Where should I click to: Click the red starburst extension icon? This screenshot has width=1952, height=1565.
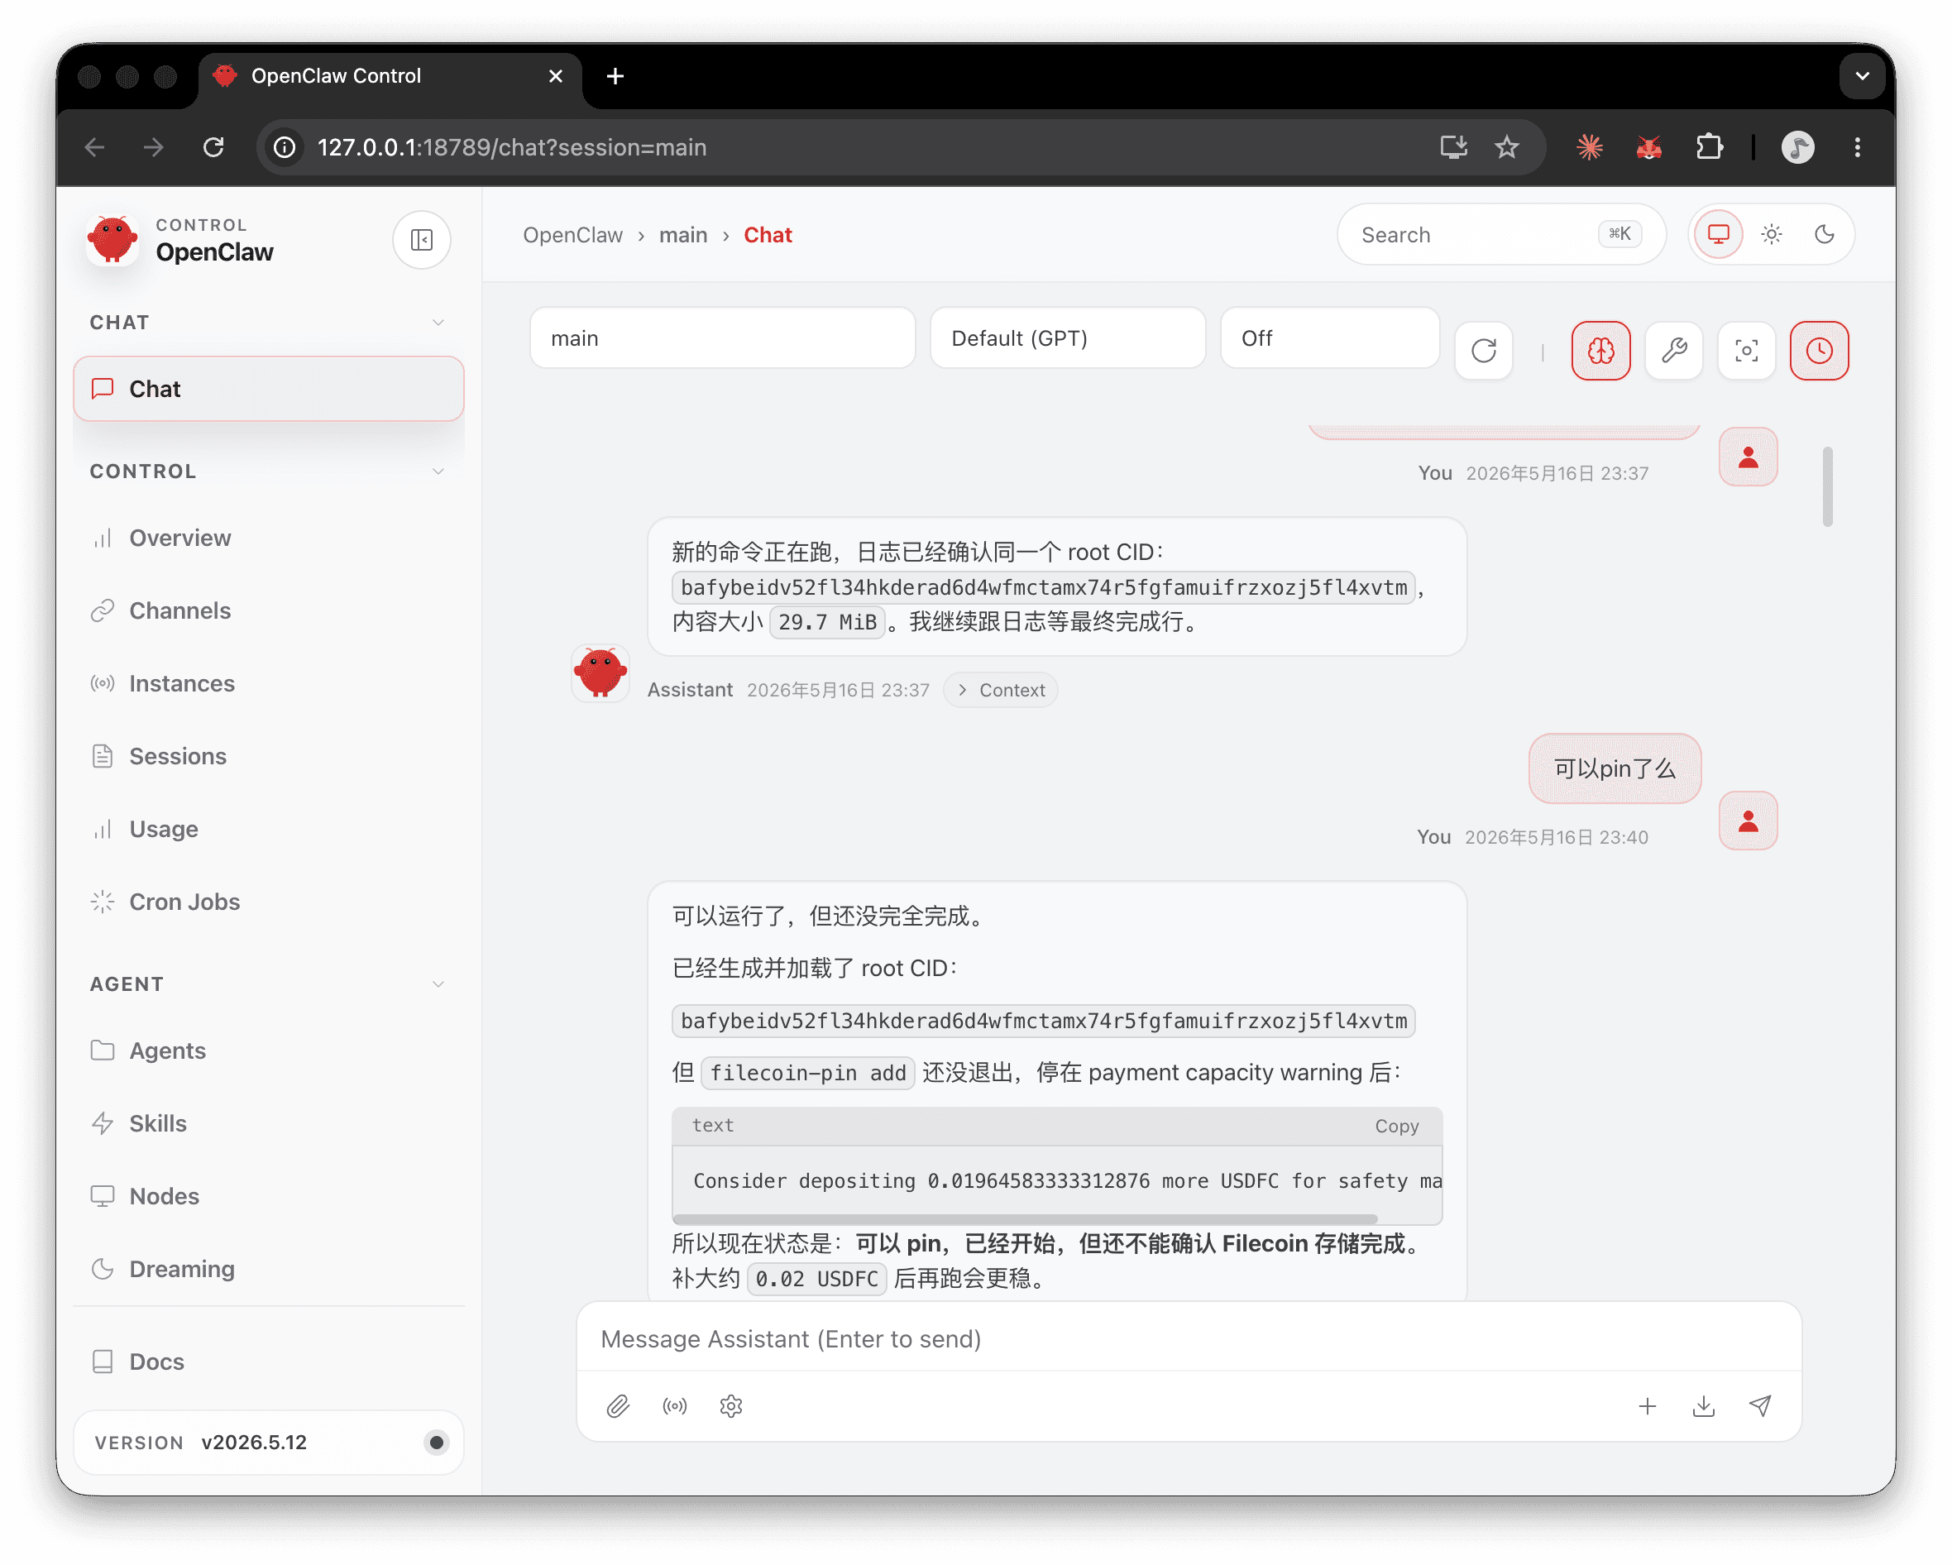point(1589,146)
